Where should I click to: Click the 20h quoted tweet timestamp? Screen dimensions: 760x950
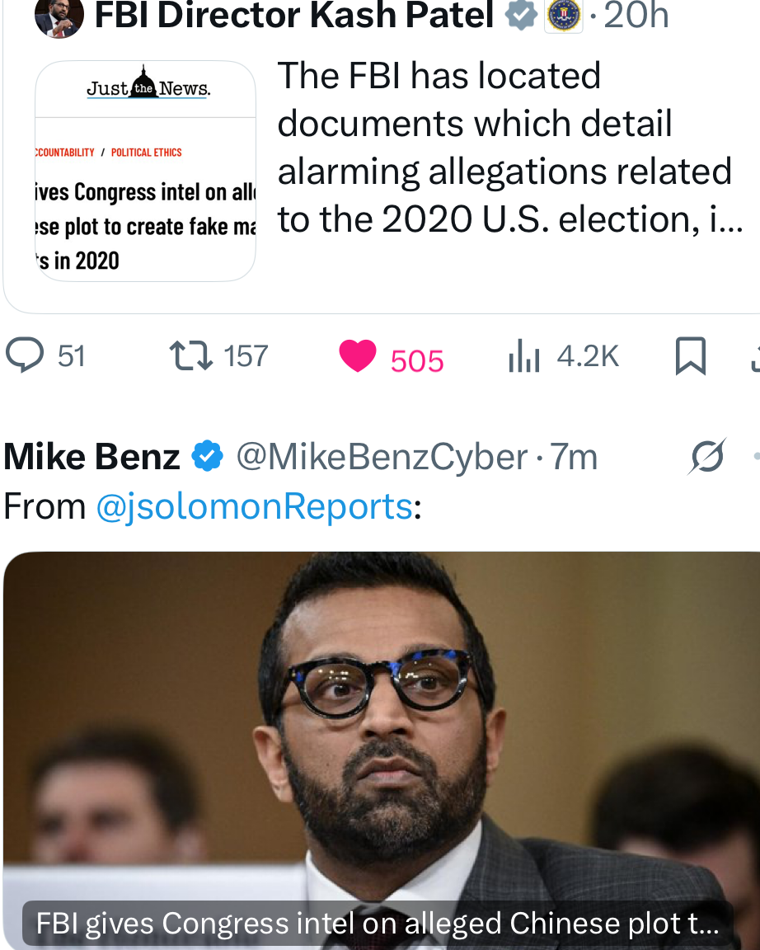point(636,15)
